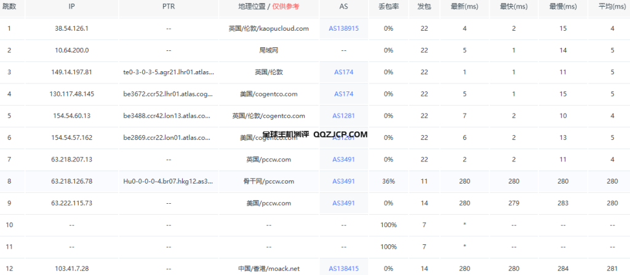630x275 pixels.
Task: Select the IP address 38.54.126.1
Action: pos(72,28)
